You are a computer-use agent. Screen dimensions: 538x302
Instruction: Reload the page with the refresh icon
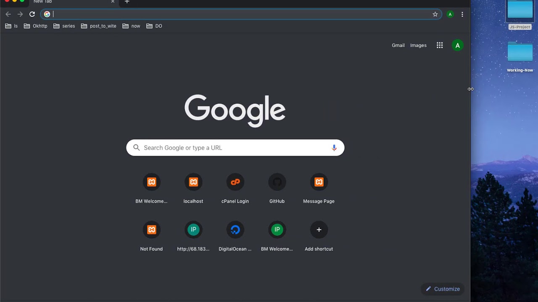[32, 14]
